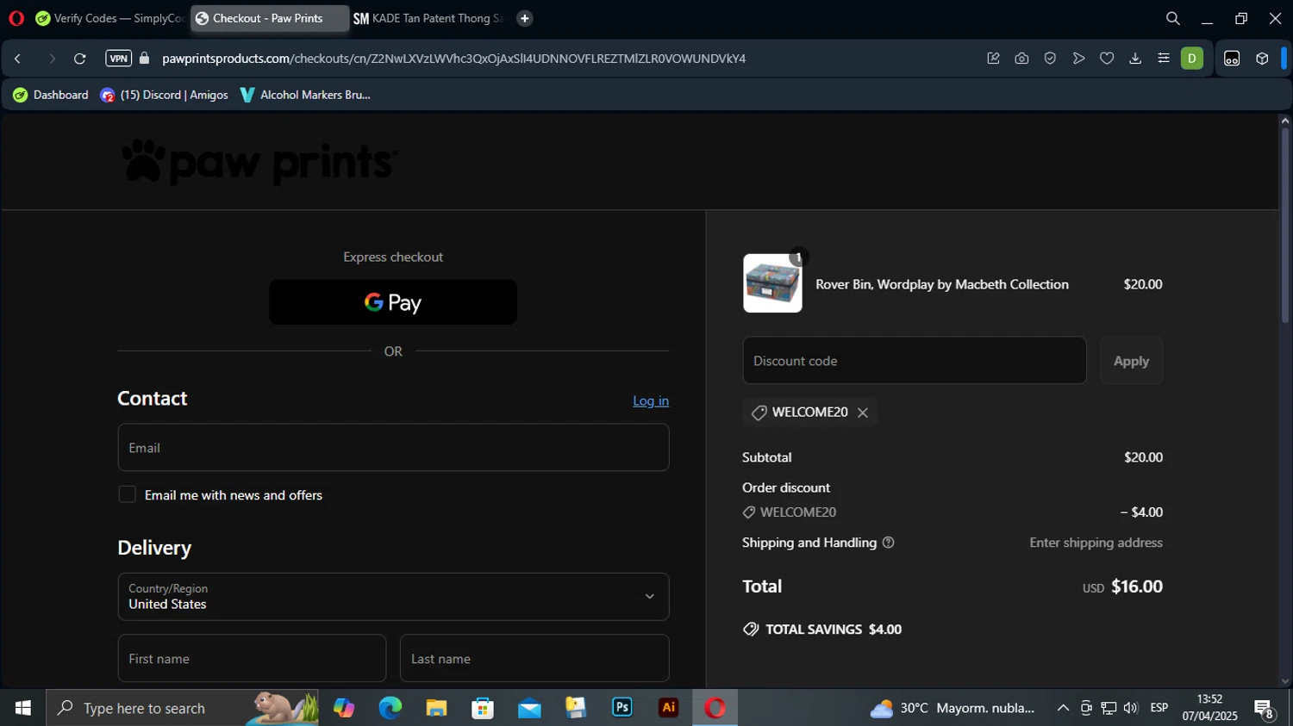The height and width of the screenshot is (726, 1293).
Task: Open downloads via download arrow icon
Action: click(x=1135, y=59)
